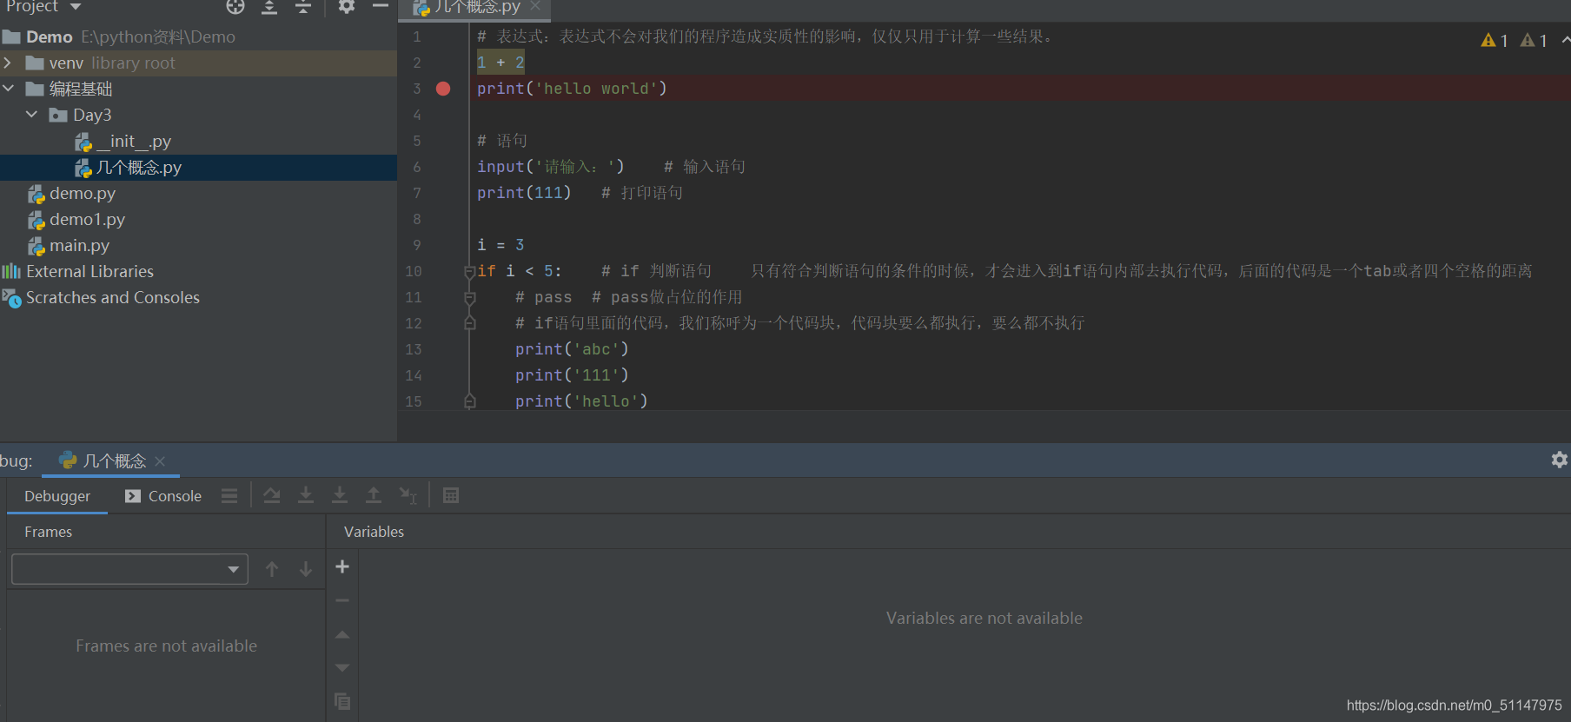Collapse the Day3 folder
Image resolution: width=1571 pixels, height=722 pixels.
click(x=31, y=115)
